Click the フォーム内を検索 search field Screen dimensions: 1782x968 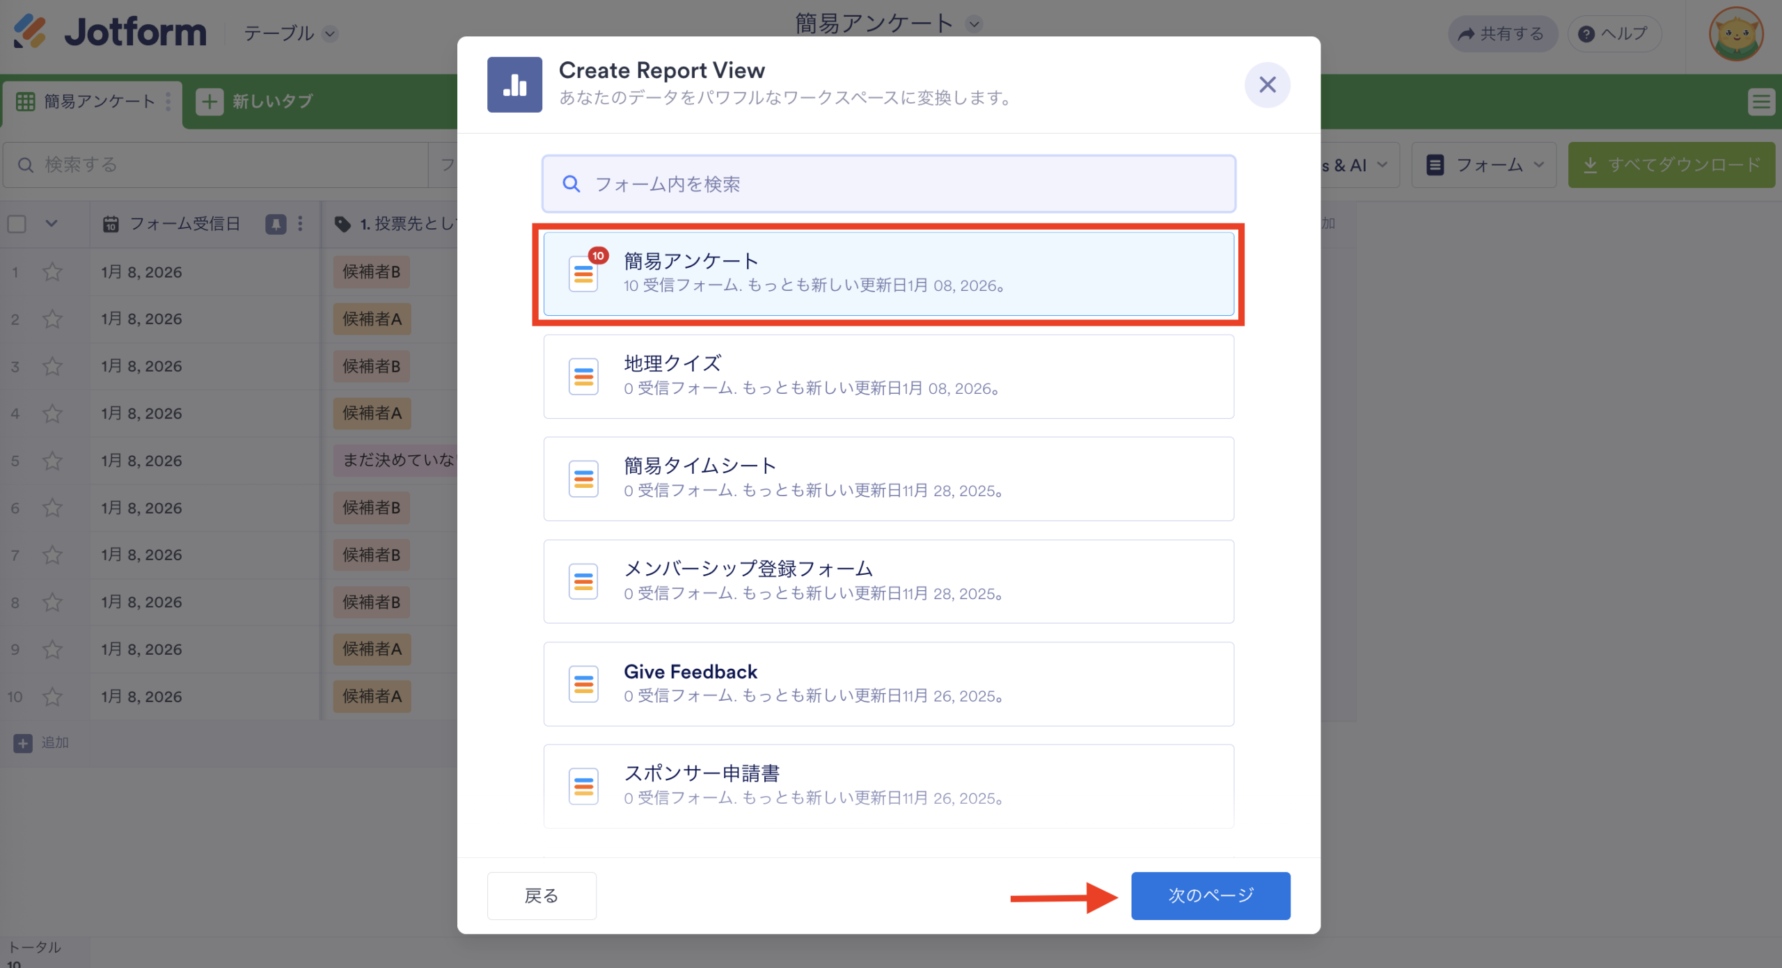click(888, 184)
